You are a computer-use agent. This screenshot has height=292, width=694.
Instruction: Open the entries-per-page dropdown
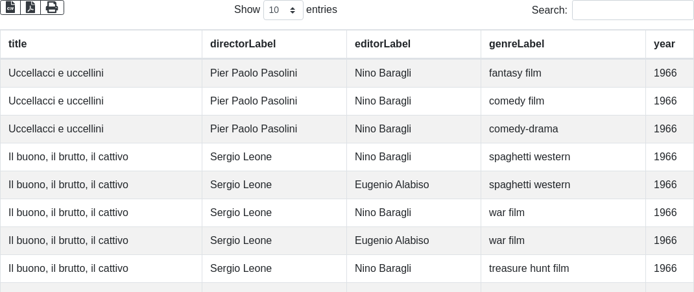(x=283, y=10)
